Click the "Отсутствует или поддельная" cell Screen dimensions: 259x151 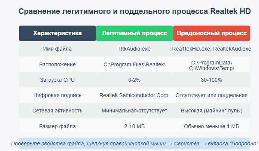coord(212,95)
